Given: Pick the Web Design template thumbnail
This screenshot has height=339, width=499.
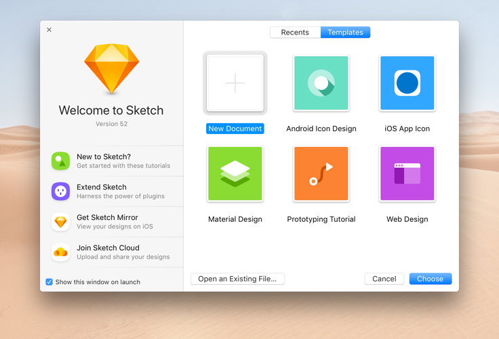Looking at the screenshot, I should pyautogui.click(x=407, y=174).
